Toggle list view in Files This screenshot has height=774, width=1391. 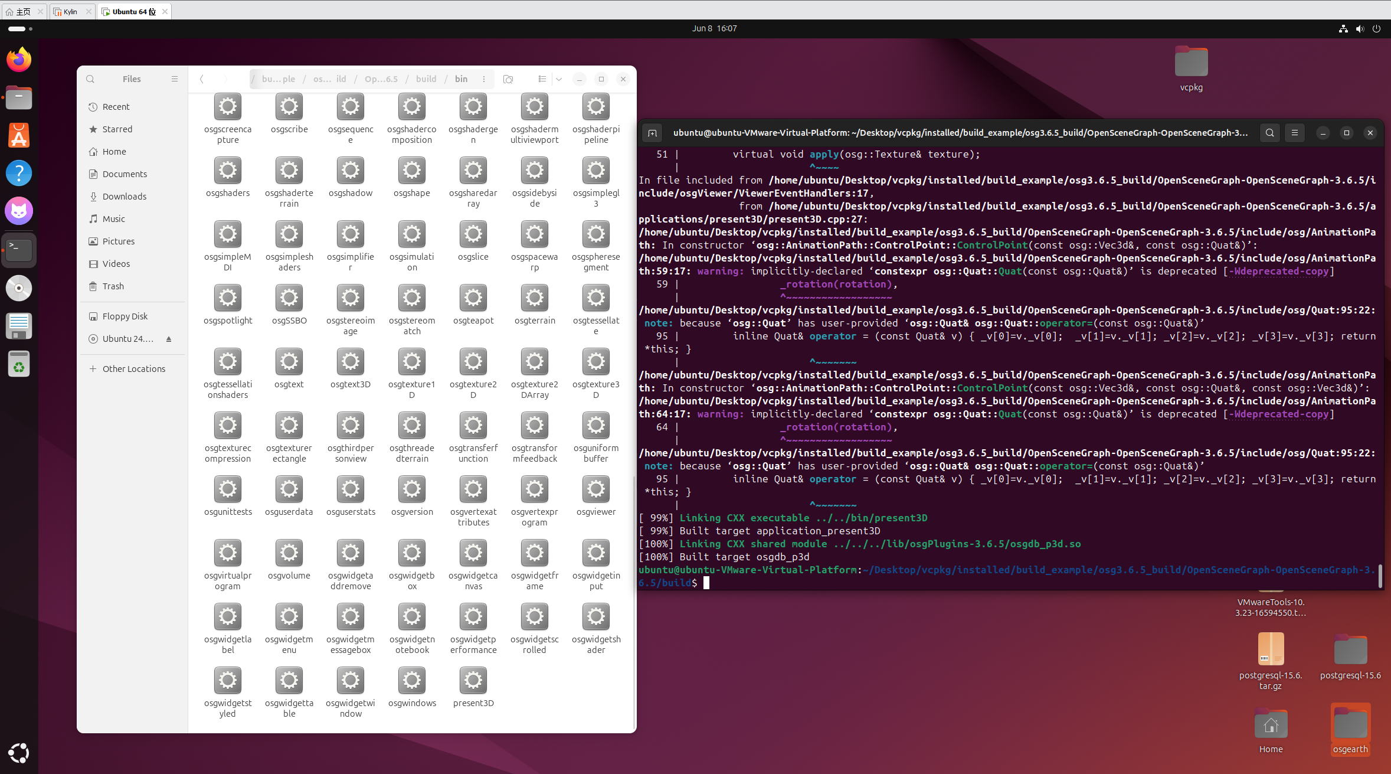pyautogui.click(x=542, y=79)
